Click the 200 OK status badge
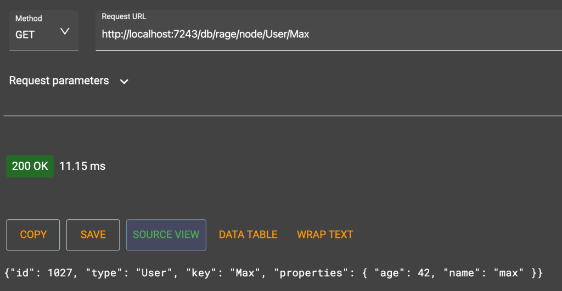This screenshot has height=291, width=562. tap(30, 166)
